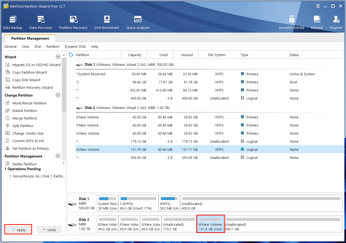
Task: Select the 400.0 GB Unallocated block on Disk 1
Action: click(x=261, y=203)
